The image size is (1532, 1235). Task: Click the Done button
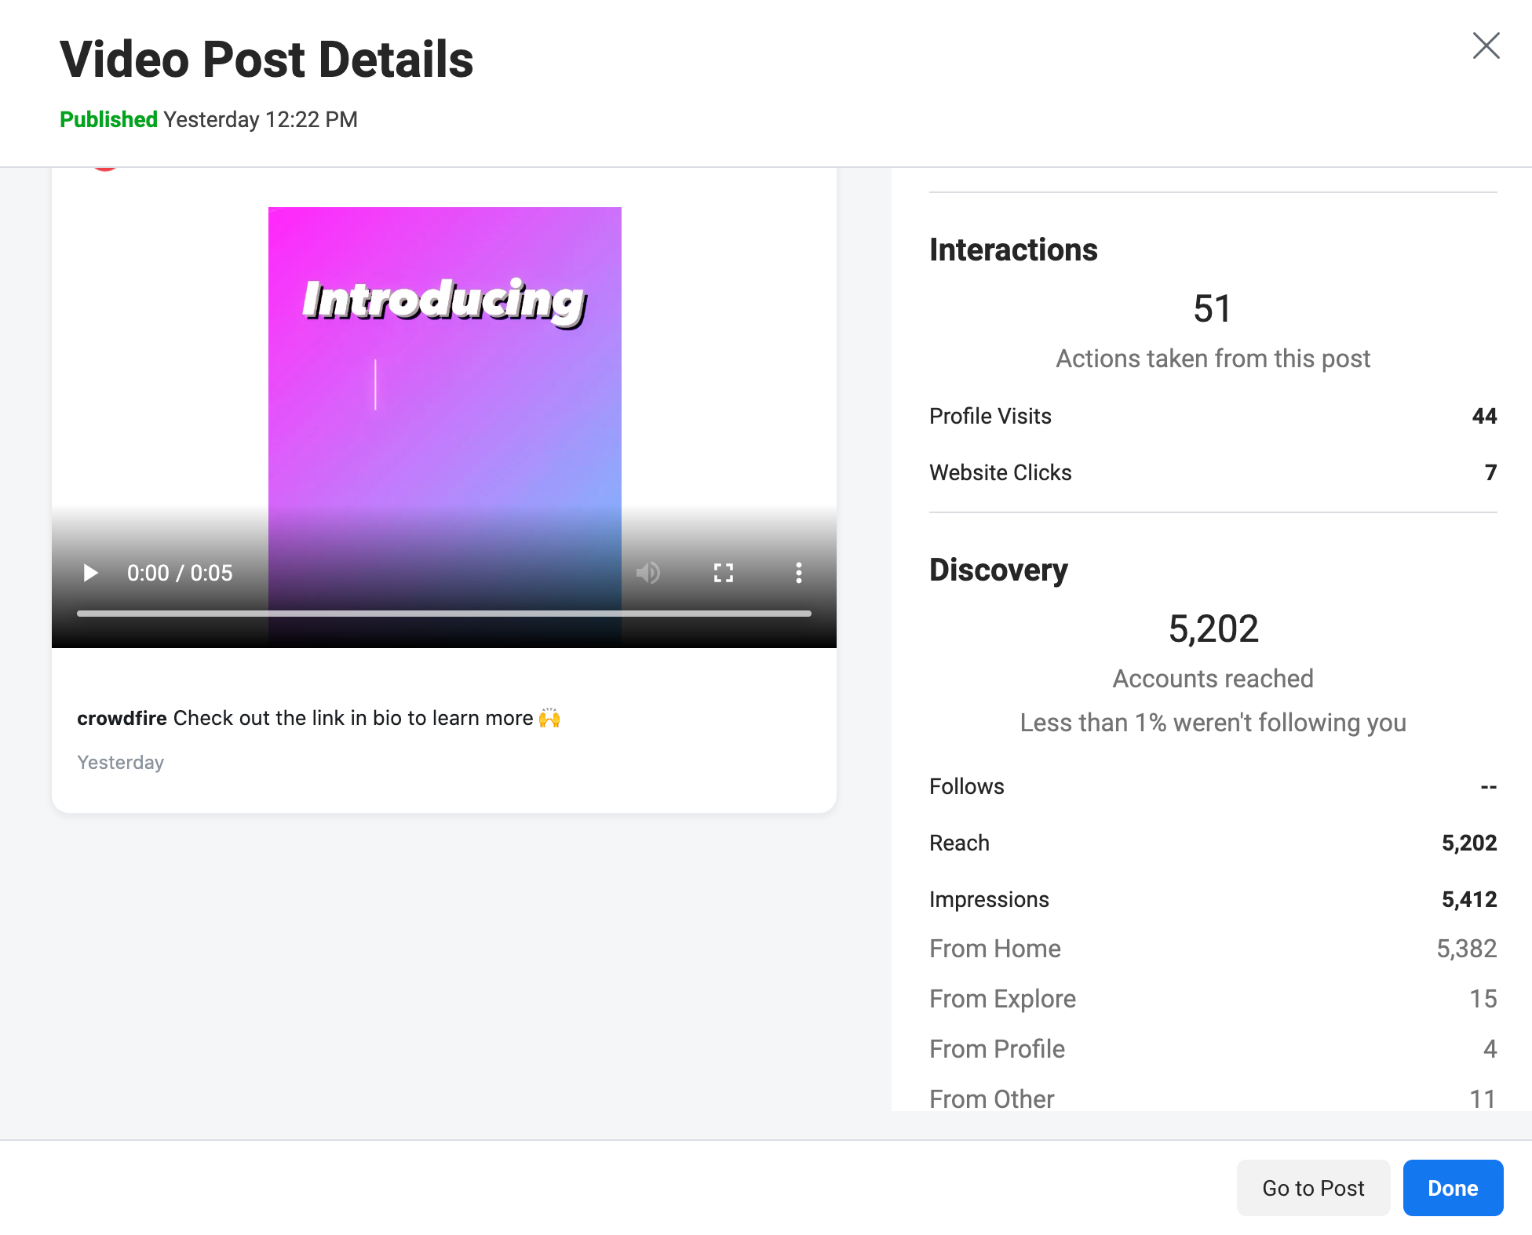(x=1453, y=1188)
